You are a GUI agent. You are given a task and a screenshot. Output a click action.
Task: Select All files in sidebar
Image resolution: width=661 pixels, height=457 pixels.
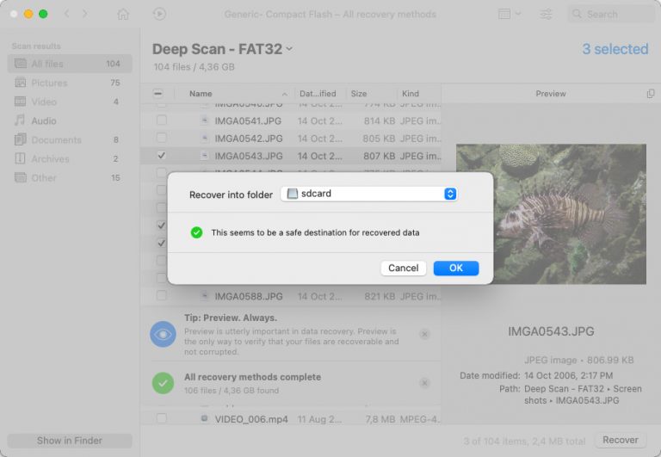(70, 64)
